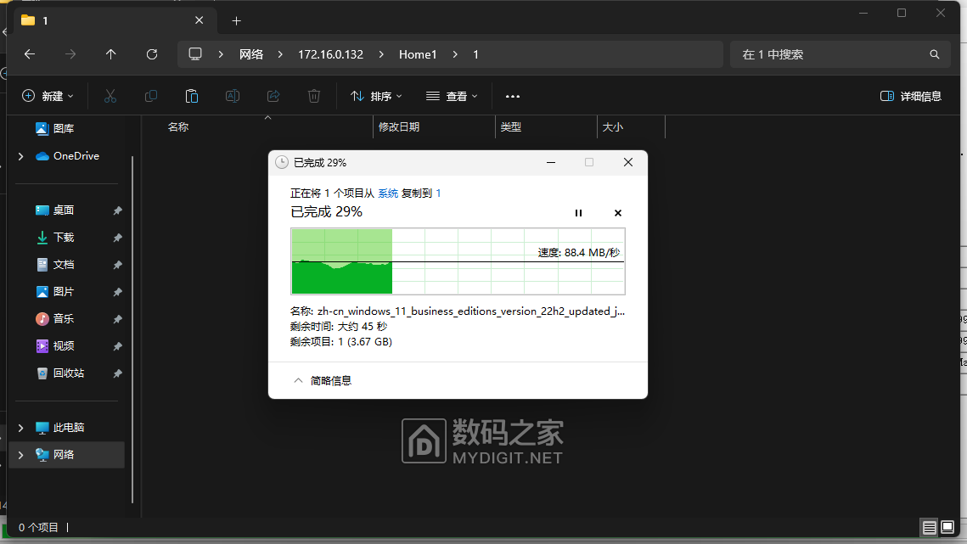
Task: Go up one folder level
Action: pyautogui.click(x=111, y=54)
